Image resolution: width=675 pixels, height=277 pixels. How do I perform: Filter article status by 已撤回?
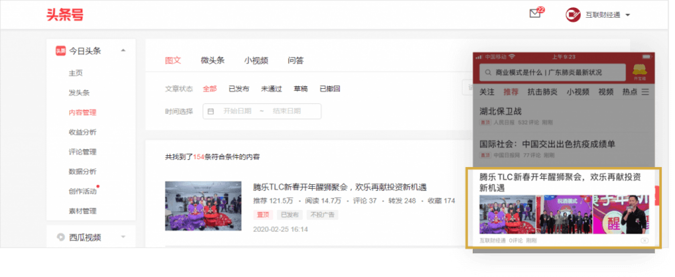coord(330,89)
